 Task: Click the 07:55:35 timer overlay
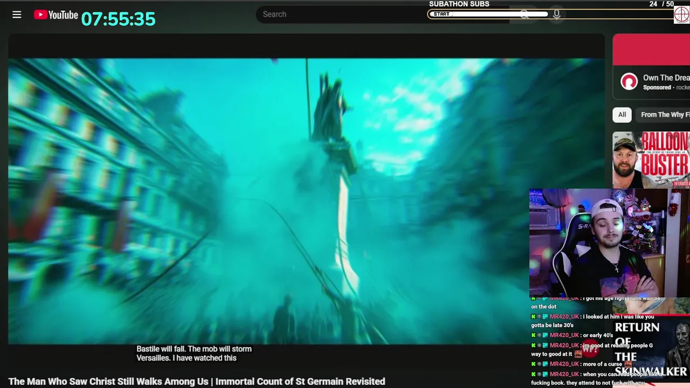[119, 19]
